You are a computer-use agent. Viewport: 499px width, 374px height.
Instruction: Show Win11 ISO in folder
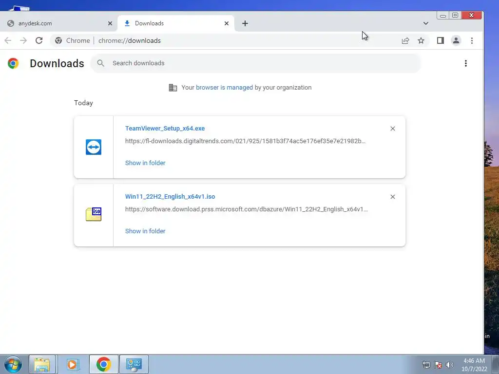click(x=145, y=231)
